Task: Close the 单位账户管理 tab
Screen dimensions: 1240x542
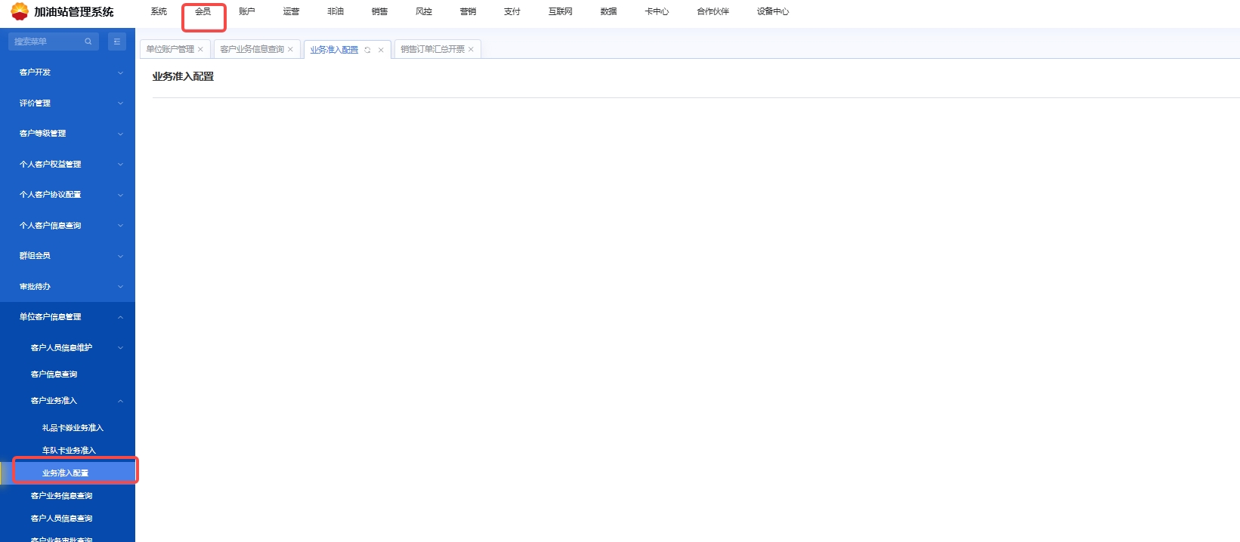Action: click(x=200, y=50)
